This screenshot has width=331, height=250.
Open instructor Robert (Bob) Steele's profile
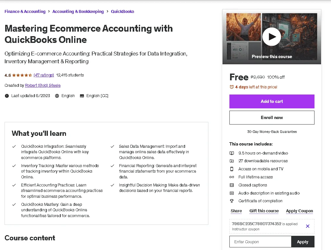tap(43, 85)
